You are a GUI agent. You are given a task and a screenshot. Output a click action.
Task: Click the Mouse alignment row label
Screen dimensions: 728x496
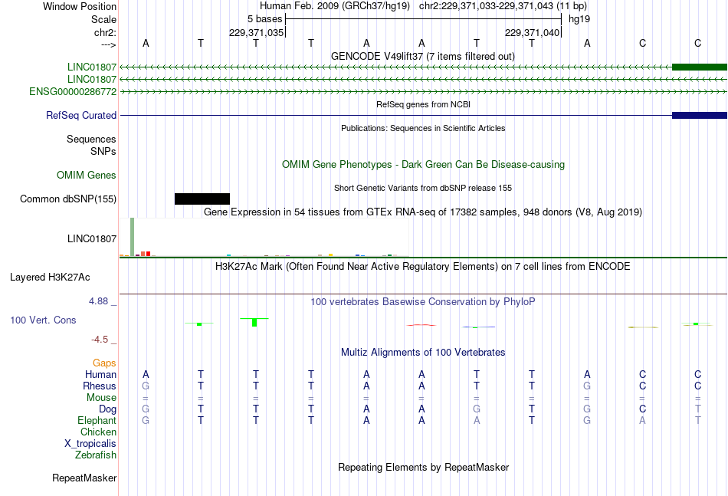(x=101, y=398)
